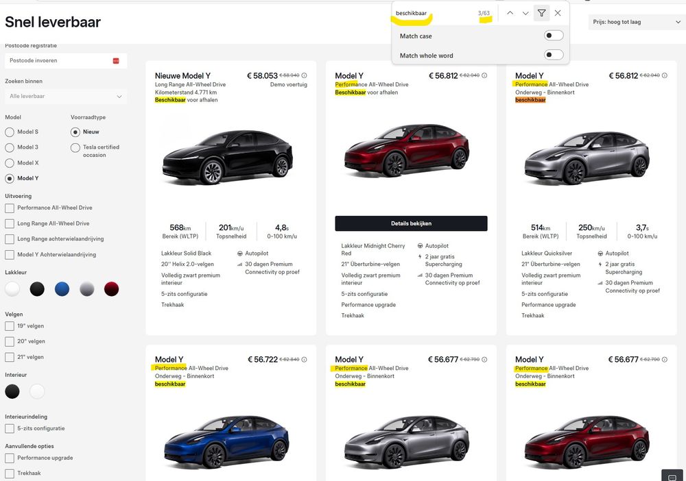Click the € 56.722 price text
This screenshot has height=481, width=686.
(x=263, y=360)
